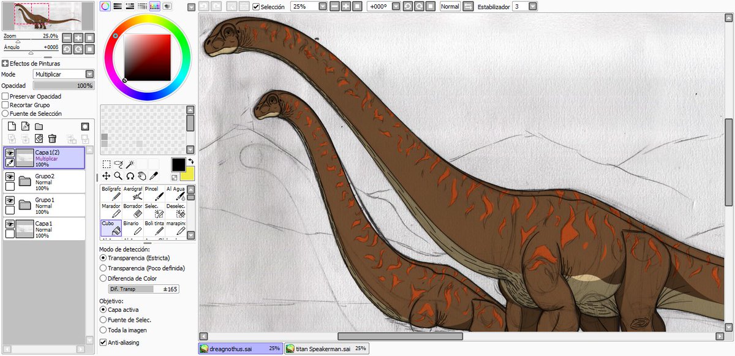The width and height of the screenshot is (735, 356).
Task: Disable the Anti-aliasing checkbox
Action: coord(103,343)
